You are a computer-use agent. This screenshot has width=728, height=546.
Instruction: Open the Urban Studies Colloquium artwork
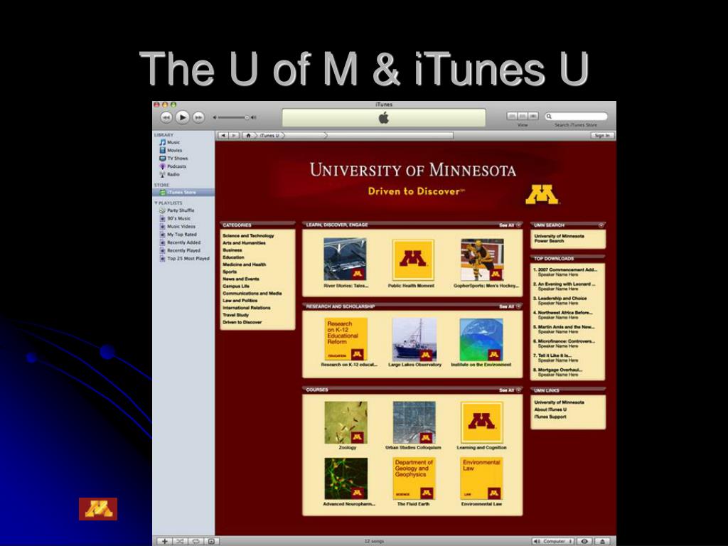click(x=414, y=422)
